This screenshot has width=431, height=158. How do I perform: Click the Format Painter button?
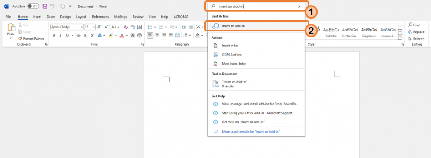click(x=31, y=39)
